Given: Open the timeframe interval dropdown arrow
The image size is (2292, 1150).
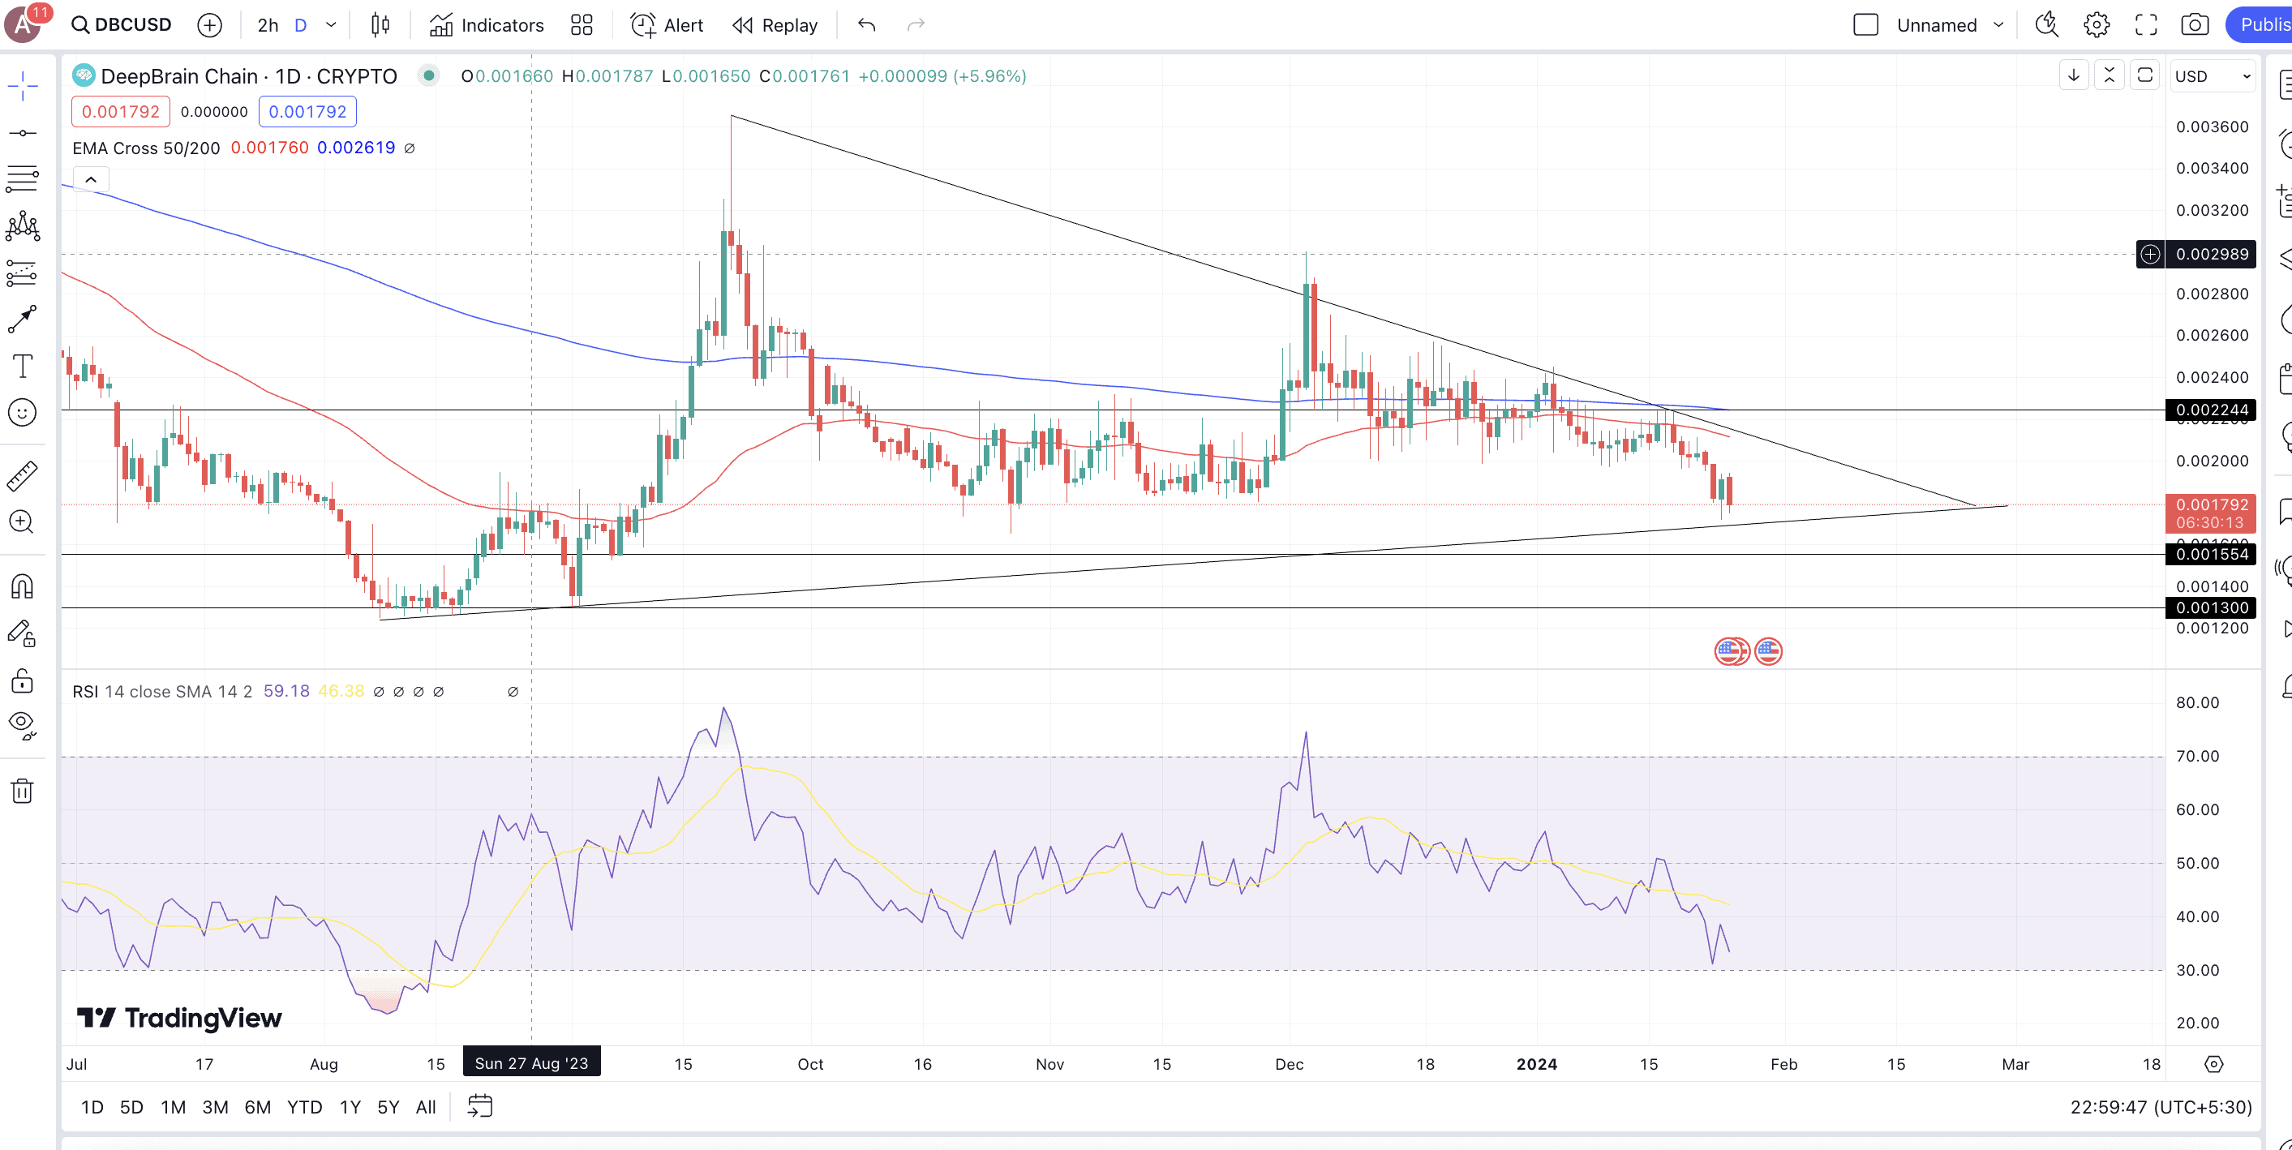Looking at the screenshot, I should (331, 25).
